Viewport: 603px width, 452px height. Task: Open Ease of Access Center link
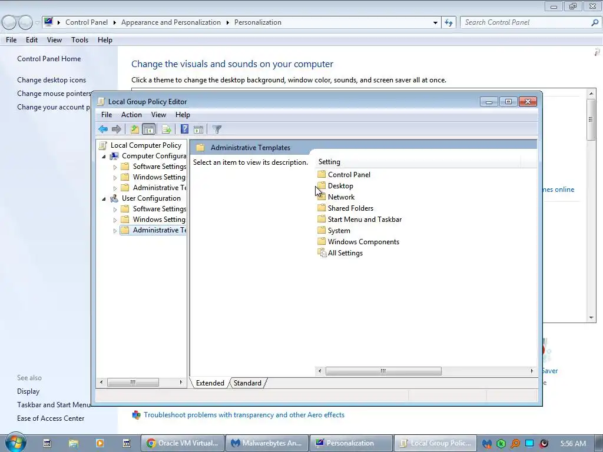pos(51,418)
